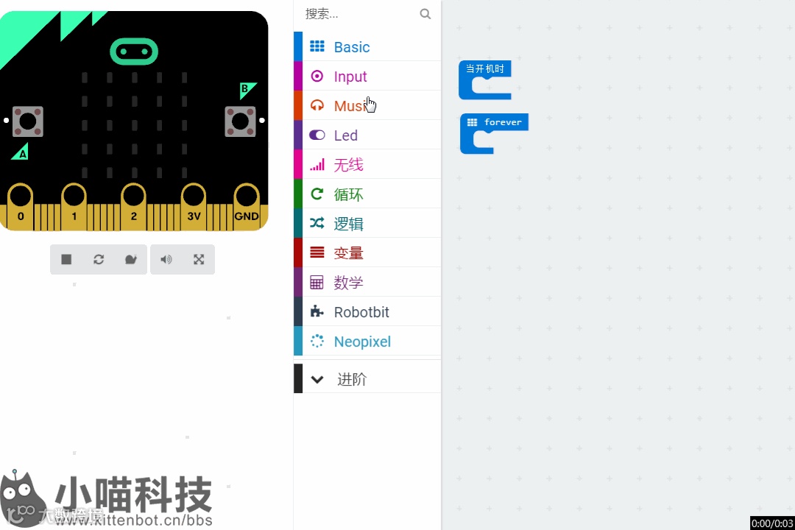Expand the 循环 loops category
This screenshot has height=530, width=795.
pos(367,194)
